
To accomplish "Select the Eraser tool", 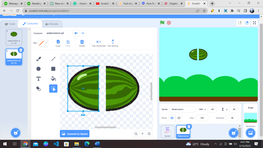I will (38, 88).
